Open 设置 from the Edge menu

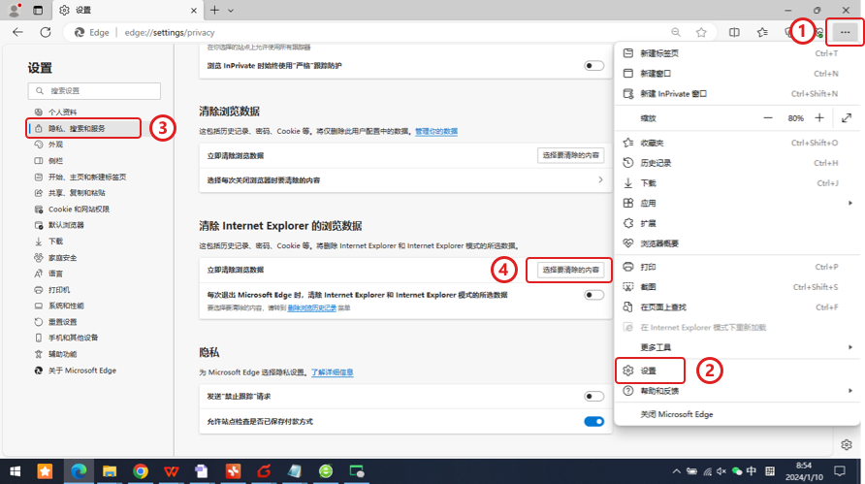738,371
